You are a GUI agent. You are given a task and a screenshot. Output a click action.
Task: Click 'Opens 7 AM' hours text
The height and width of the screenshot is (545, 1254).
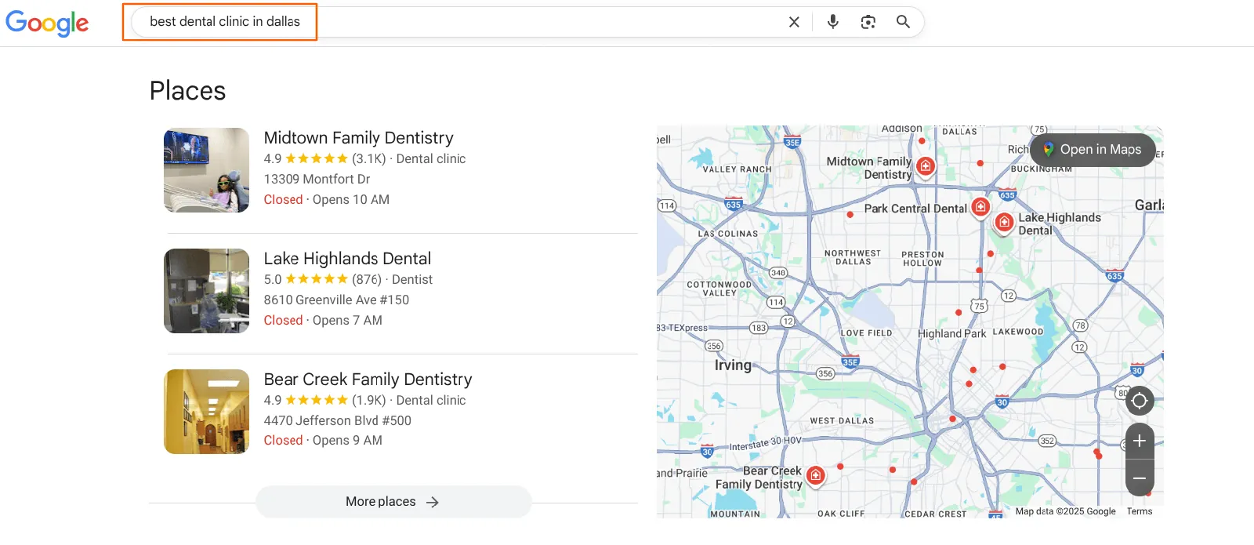coord(347,320)
